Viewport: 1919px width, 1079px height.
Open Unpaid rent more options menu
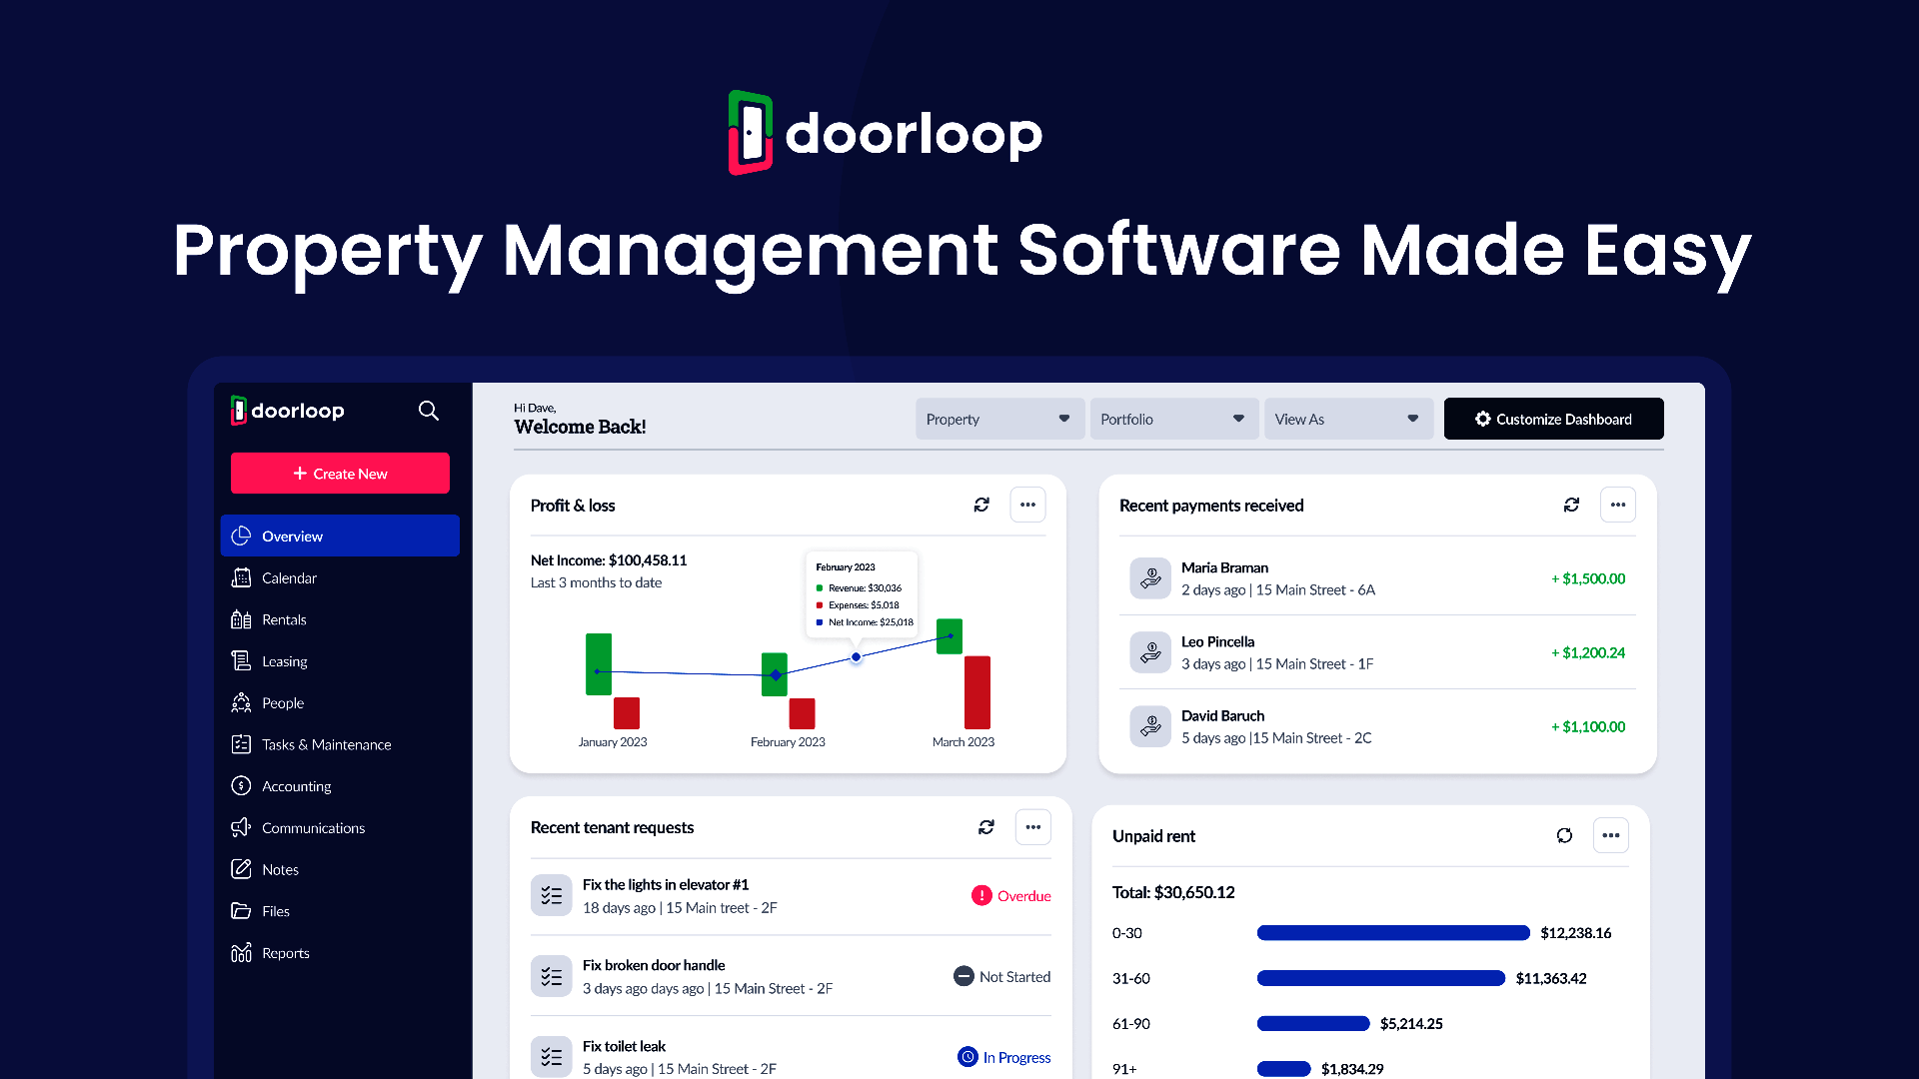pos(1611,835)
